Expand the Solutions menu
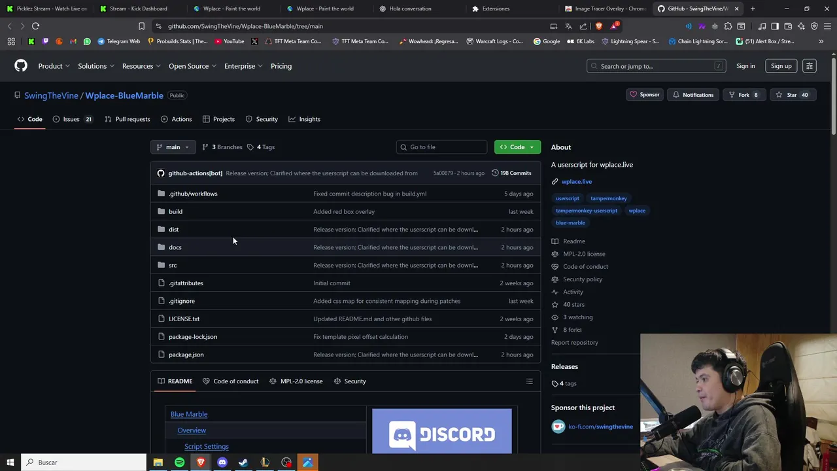This screenshot has height=471, width=837. click(96, 66)
